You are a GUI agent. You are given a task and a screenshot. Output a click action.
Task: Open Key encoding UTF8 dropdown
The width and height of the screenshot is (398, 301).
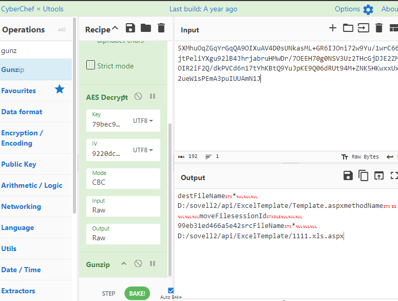(143, 121)
